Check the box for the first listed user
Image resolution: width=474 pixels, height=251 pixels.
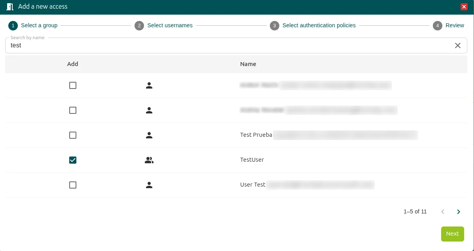[x=72, y=85]
